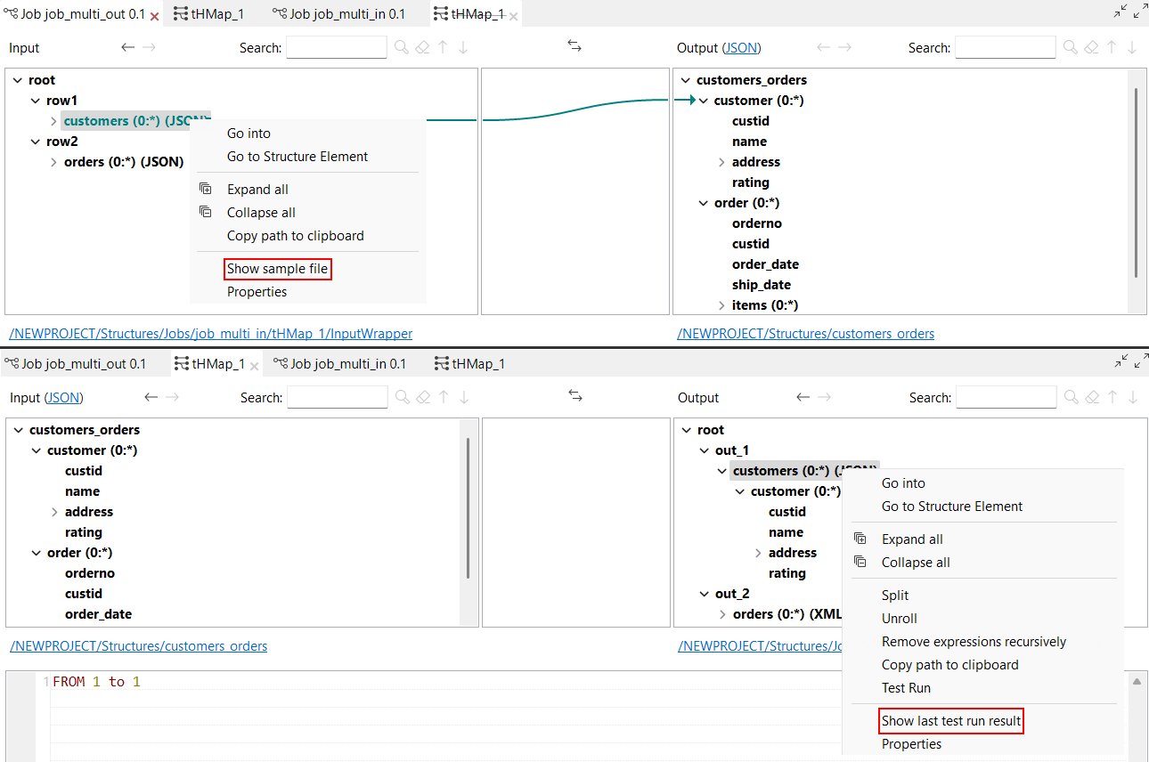
Task: Click the search magnifier icon for Input panel
Action: 401,46
